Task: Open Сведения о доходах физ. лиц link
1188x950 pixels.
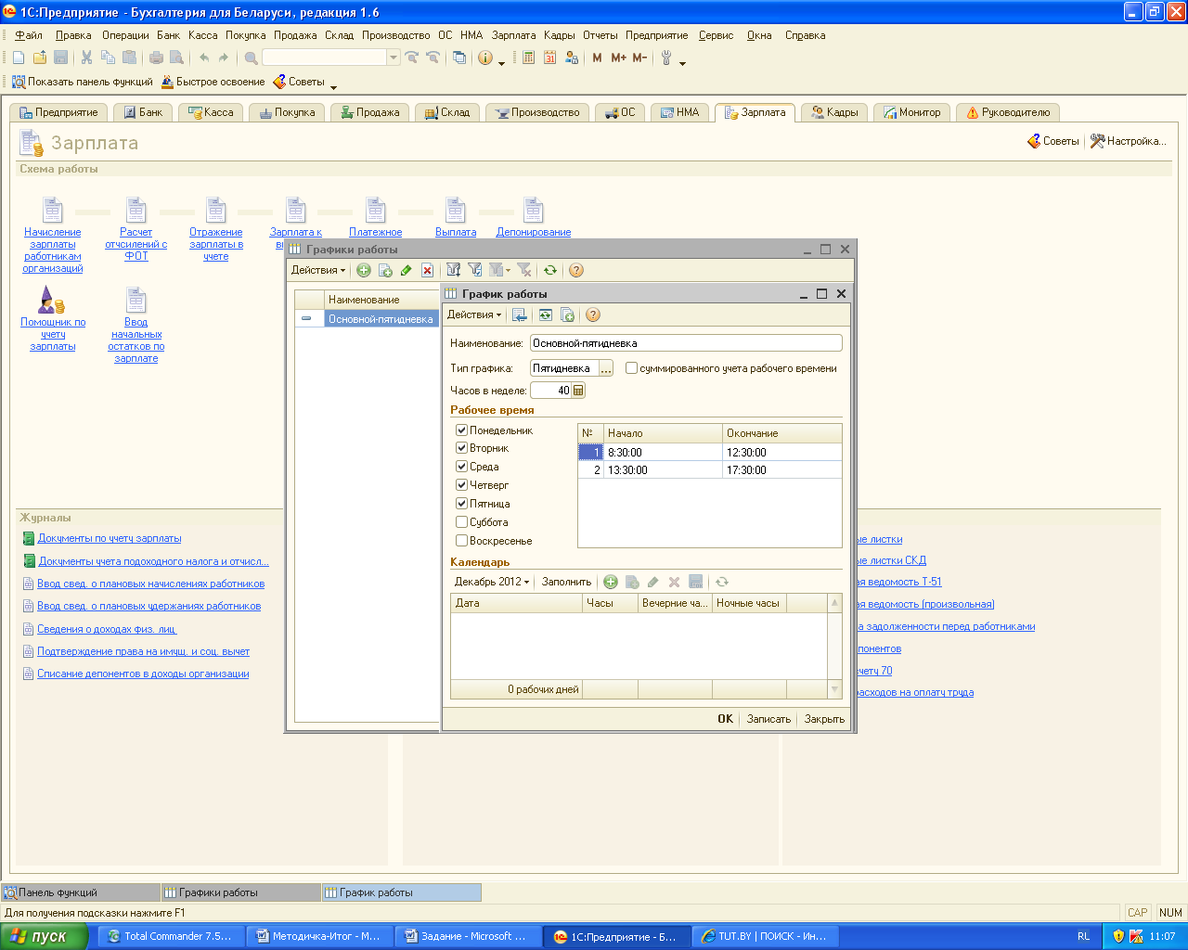Action: click(107, 629)
